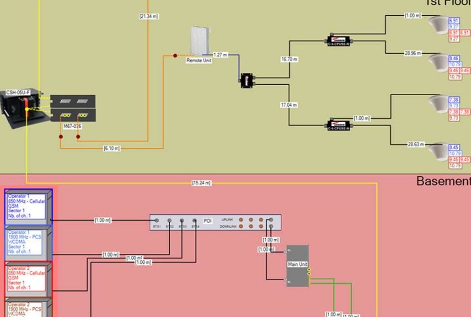Select the 16.70 m cable label
The width and height of the screenshot is (471, 317).
pos(289,59)
